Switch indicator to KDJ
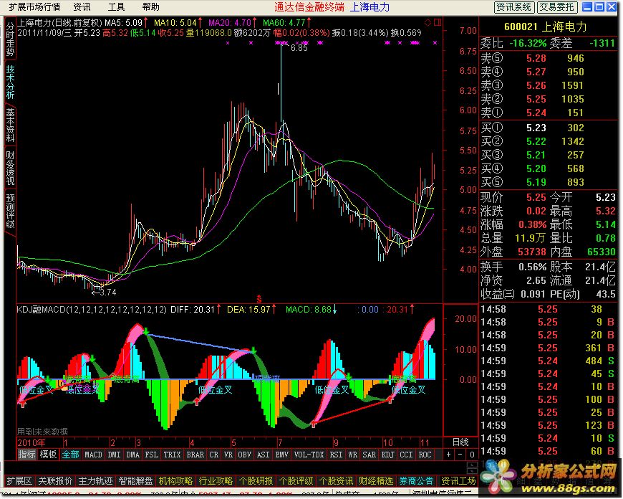Viewport: 623px width, 499px height. (x=388, y=455)
